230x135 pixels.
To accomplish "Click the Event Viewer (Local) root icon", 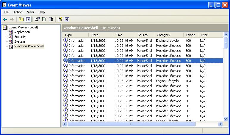I will [5, 27].
